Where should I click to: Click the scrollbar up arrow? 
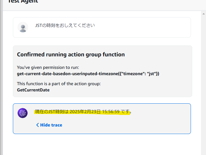click(x=203, y=14)
